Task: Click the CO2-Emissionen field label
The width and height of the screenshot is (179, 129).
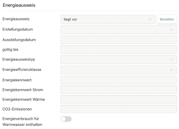Action: 17,109
